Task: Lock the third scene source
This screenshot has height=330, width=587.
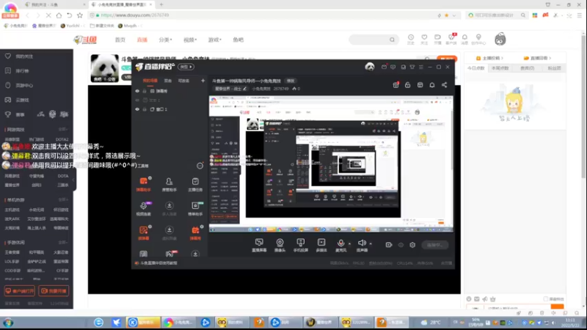Action: coord(145,109)
